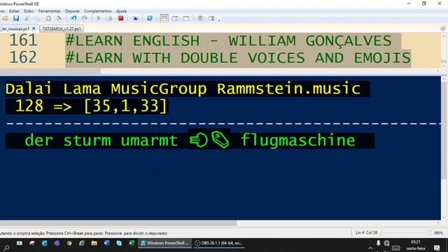Click the script pane horizontal scrollbar thumb
The height and width of the screenshot is (252, 448).
50,71
